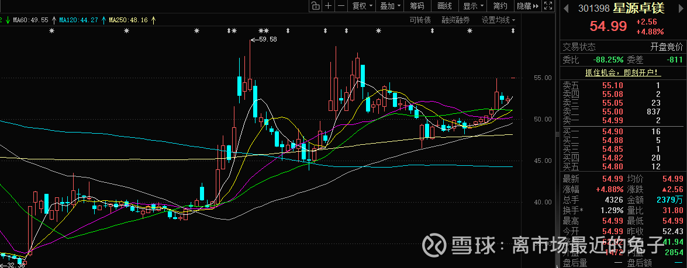Open the 叠加 overlay dropdown
Screen dimensions: 687x268
(390, 6)
